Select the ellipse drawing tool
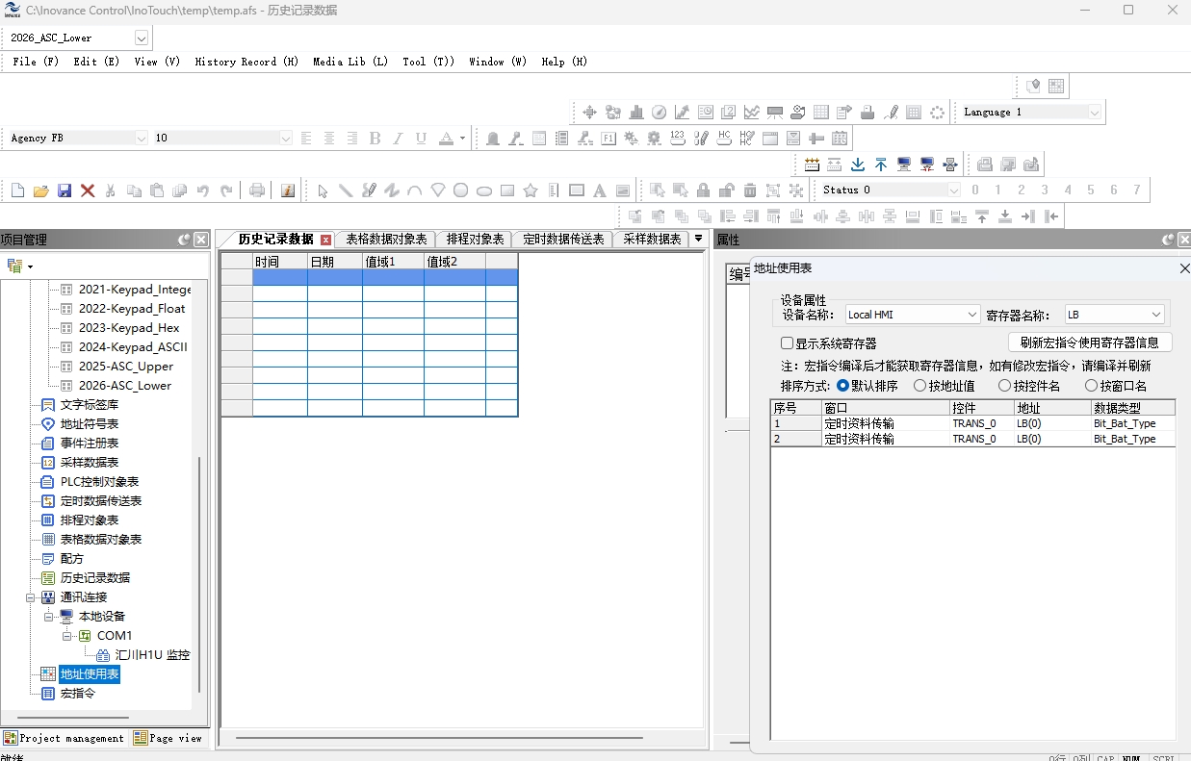1191x761 pixels. pyautogui.click(x=484, y=190)
